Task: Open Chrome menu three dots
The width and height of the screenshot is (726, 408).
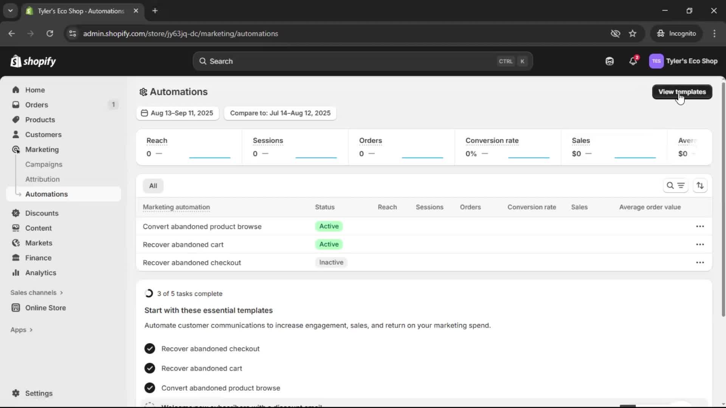Action: 714,34
